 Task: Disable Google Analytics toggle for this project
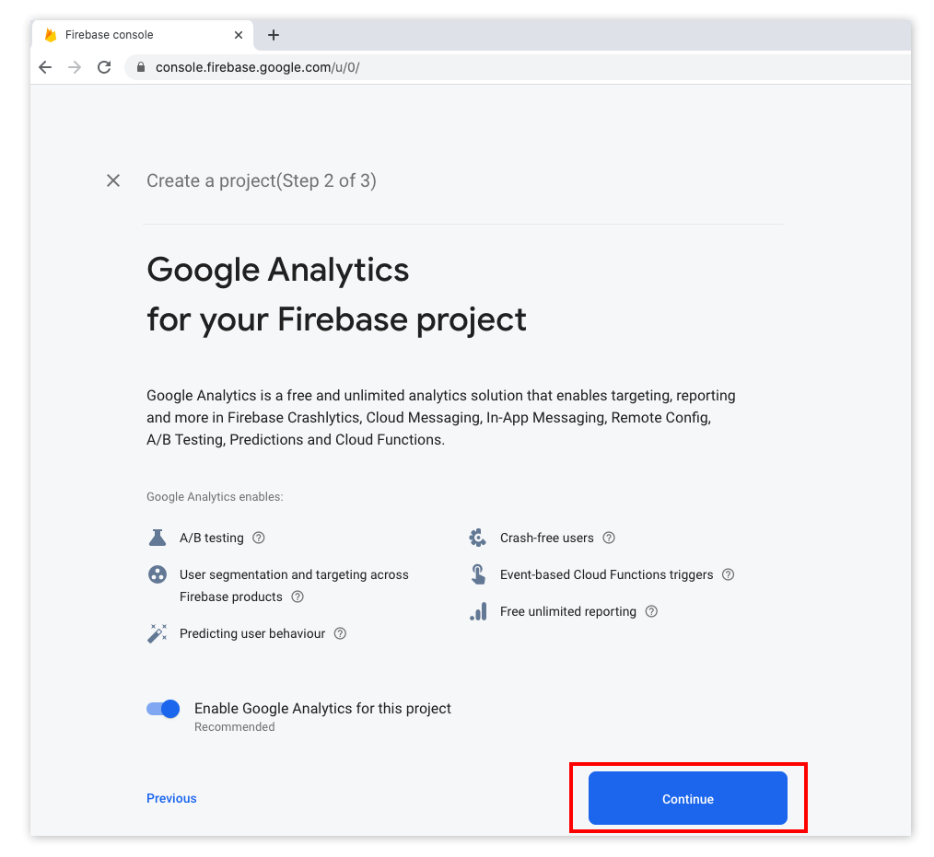[x=163, y=709]
